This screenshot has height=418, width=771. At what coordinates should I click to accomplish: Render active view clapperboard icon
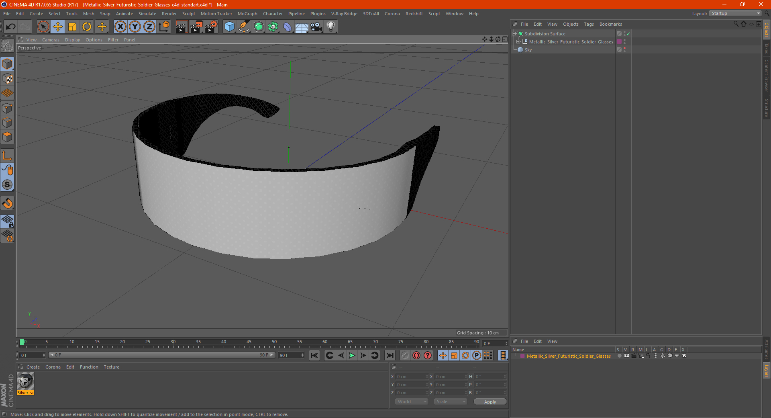182,27
